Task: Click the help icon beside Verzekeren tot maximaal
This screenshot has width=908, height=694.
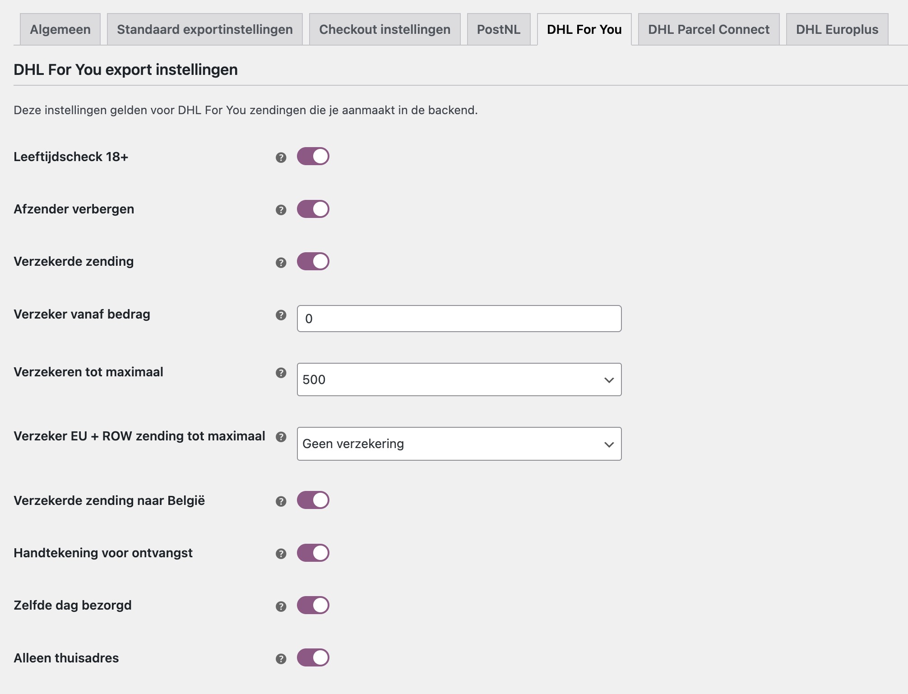Action: point(282,373)
